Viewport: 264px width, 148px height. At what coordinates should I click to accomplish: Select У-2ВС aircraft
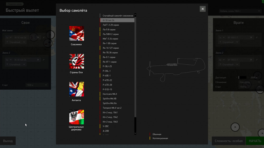coord(117,126)
